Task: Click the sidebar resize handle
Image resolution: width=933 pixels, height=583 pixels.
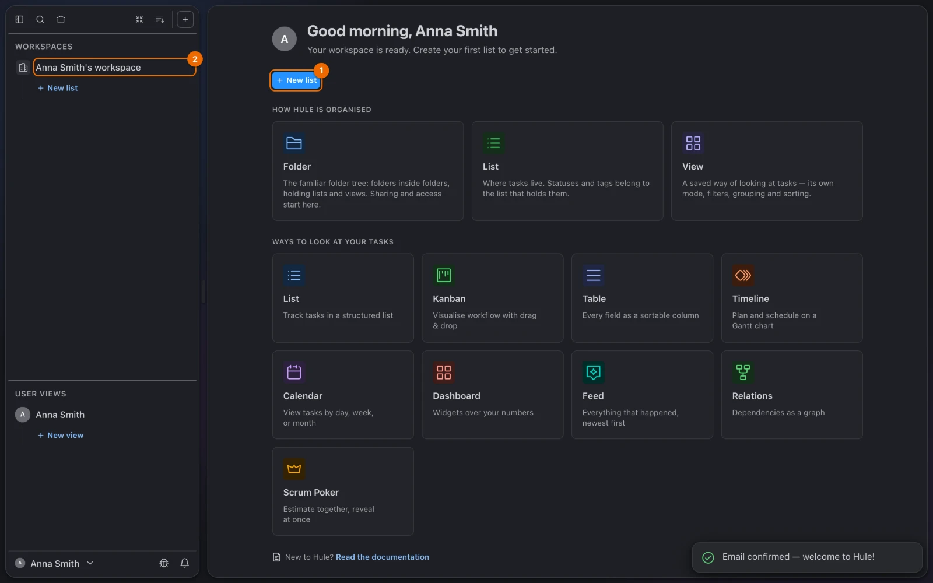Action: (x=203, y=291)
